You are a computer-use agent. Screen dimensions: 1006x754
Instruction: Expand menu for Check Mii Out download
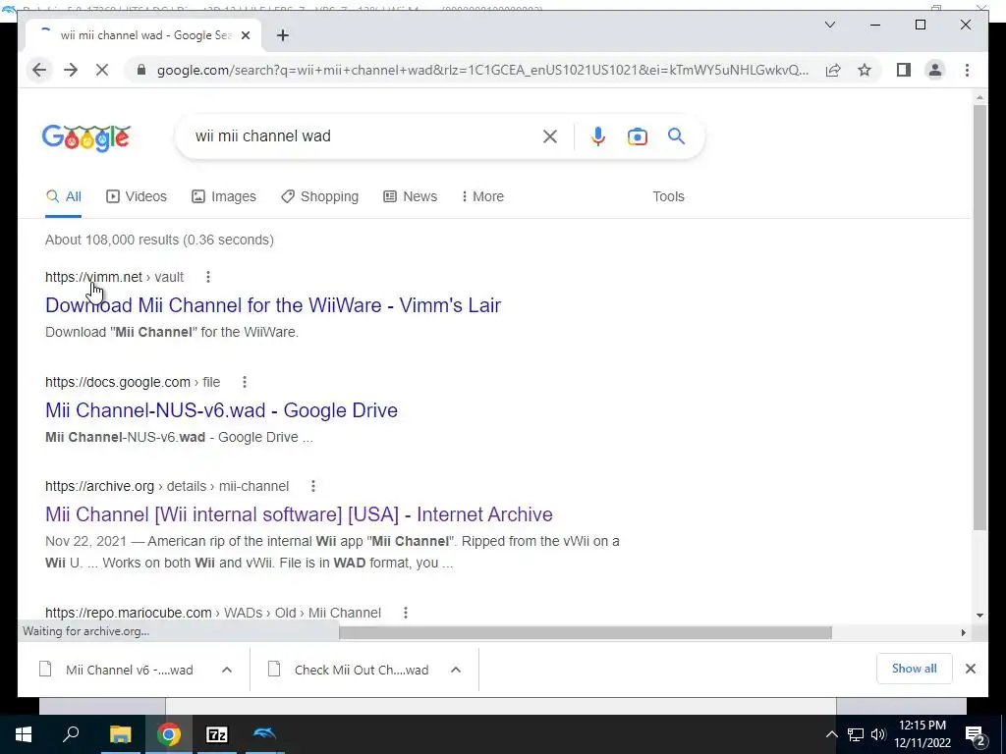click(x=456, y=670)
